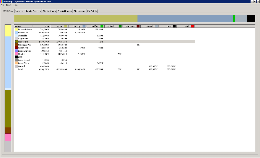Viewport: 260px width, 158px height.
Task: Sort by the Standby column header
Action: (x=77, y=26)
